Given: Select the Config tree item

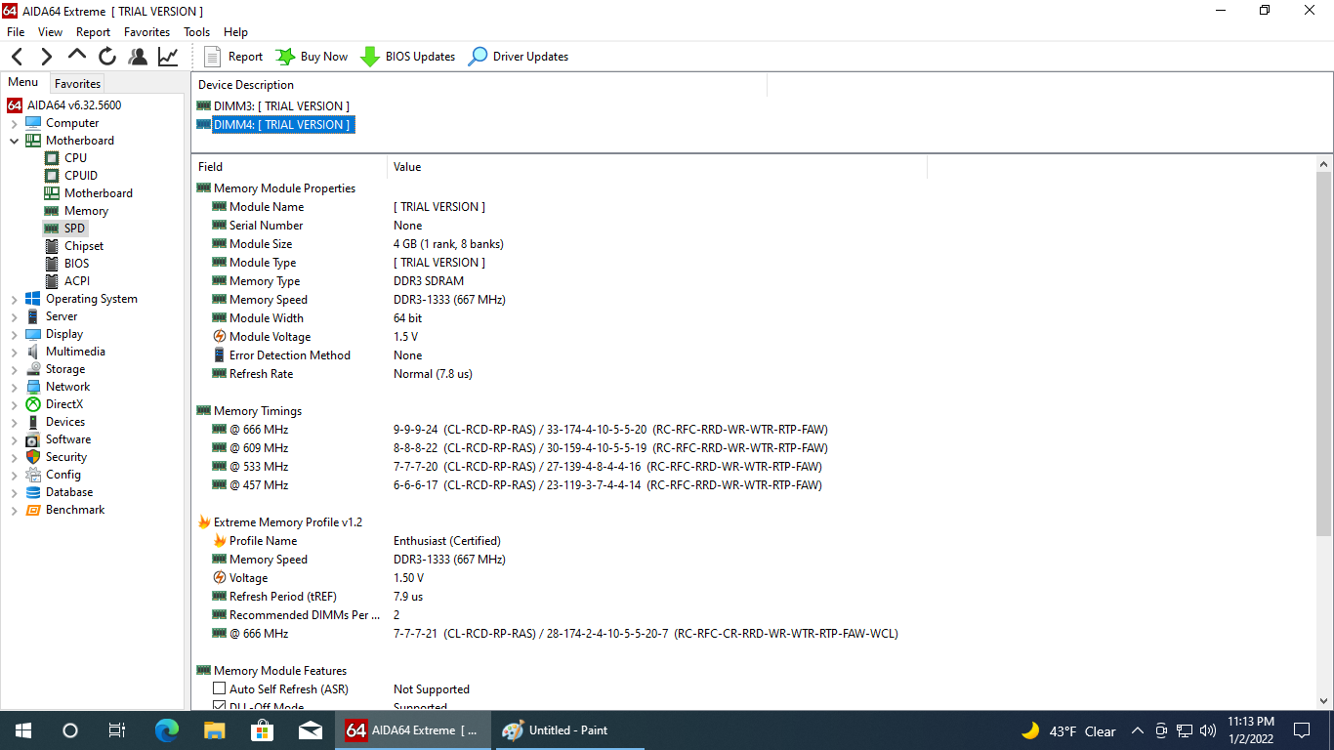Looking at the screenshot, I should coord(63,475).
